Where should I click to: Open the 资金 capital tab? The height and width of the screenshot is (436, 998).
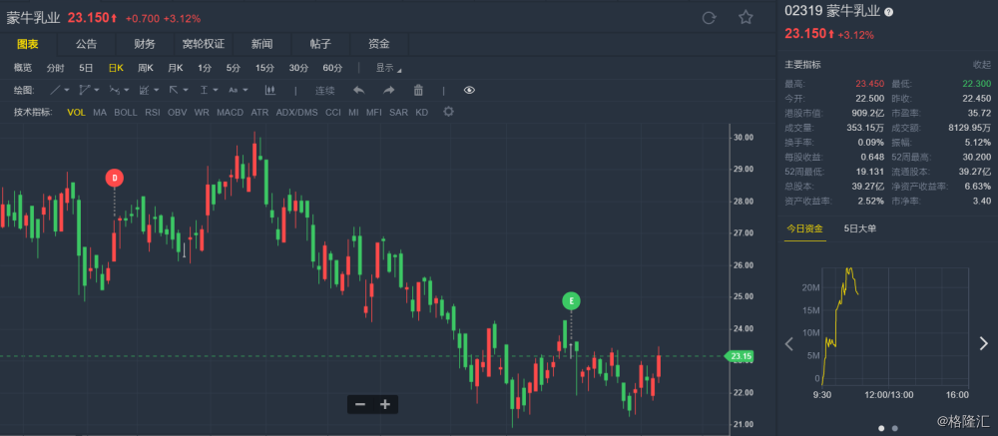(378, 44)
